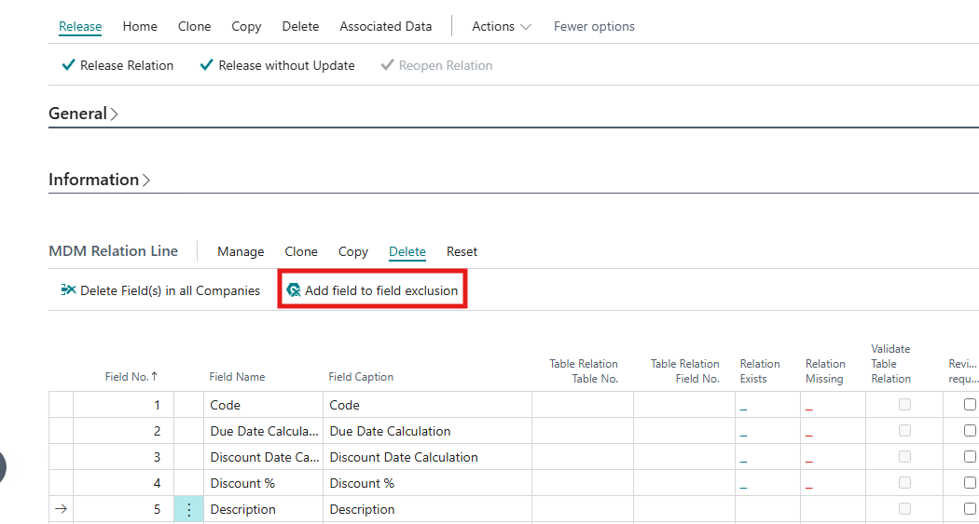Click the Relation Exists value for Code row
The height and width of the screenshot is (524, 979).
[744, 407]
